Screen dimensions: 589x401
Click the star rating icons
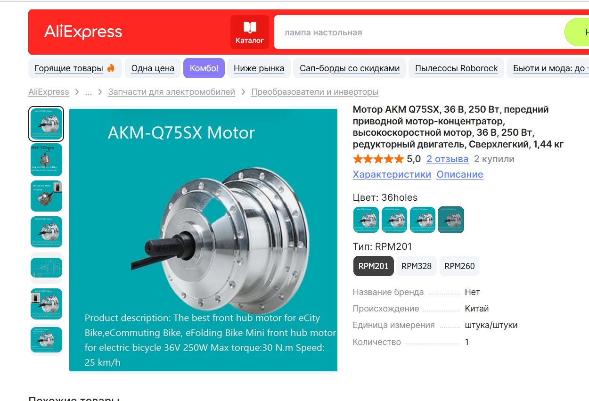[378, 159]
